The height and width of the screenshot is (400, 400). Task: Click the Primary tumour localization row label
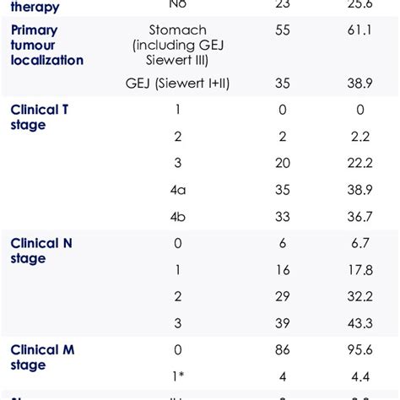[47, 45]
